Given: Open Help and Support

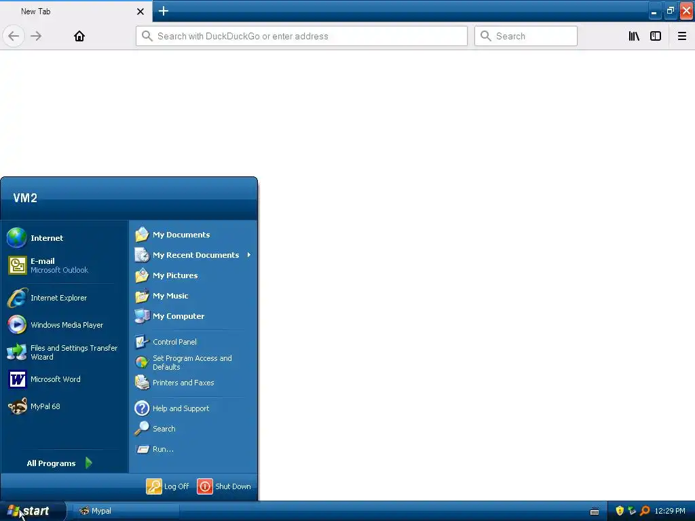Looking at the screenshot, I should pos(193,408).
